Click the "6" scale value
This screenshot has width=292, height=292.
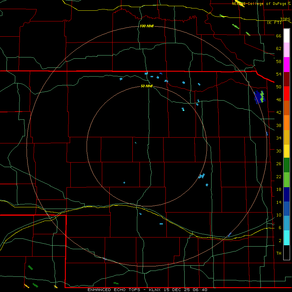pyautogui.click(x=280, y=228)
